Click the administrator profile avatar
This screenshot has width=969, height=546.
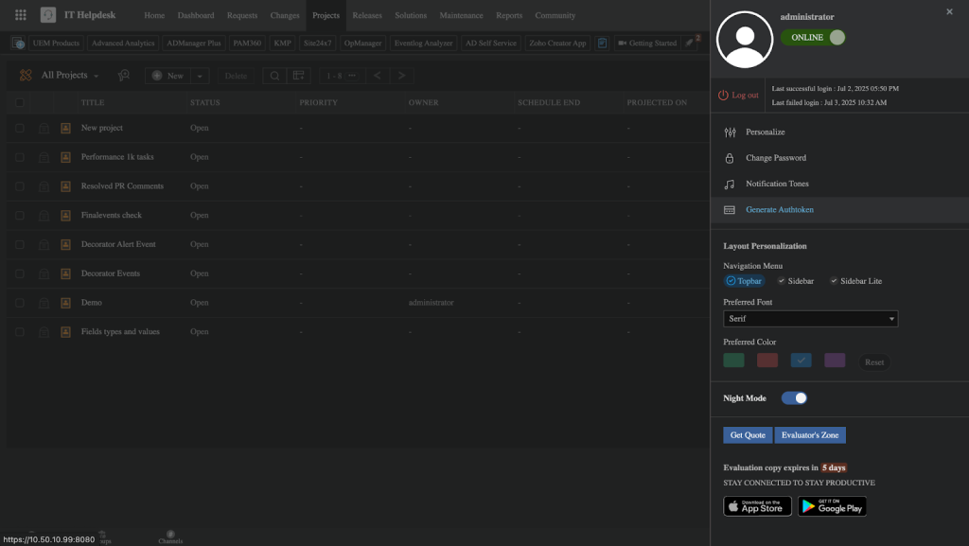tap(745, 40)
